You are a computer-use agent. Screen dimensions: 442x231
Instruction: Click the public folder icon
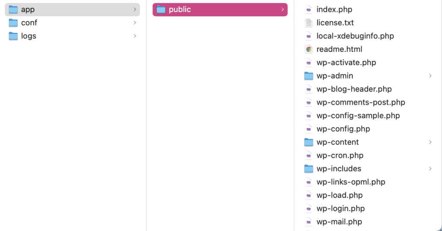(x=161, y=9)
